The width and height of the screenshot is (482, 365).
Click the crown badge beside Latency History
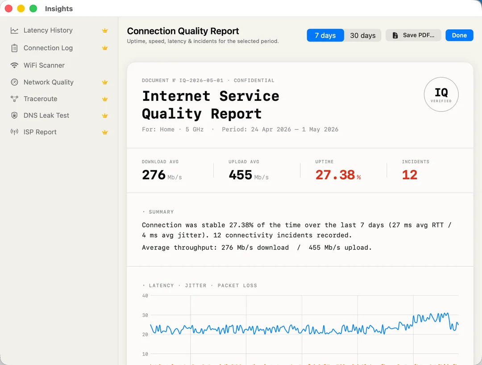tap(105, 30)
